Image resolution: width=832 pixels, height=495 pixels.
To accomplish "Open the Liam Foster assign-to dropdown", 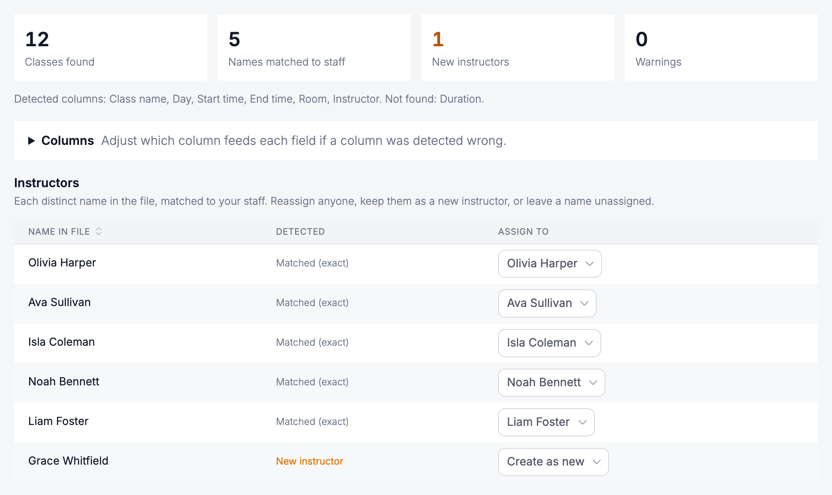I will [546, 422].
